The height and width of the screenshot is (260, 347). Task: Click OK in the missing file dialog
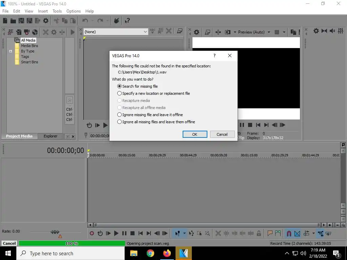195,134
